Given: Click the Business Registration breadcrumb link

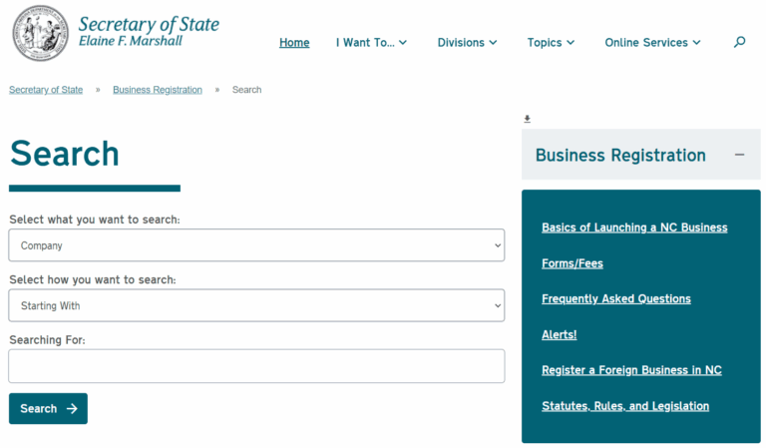Looking at the screenshot, I should (x=158, y=90).
